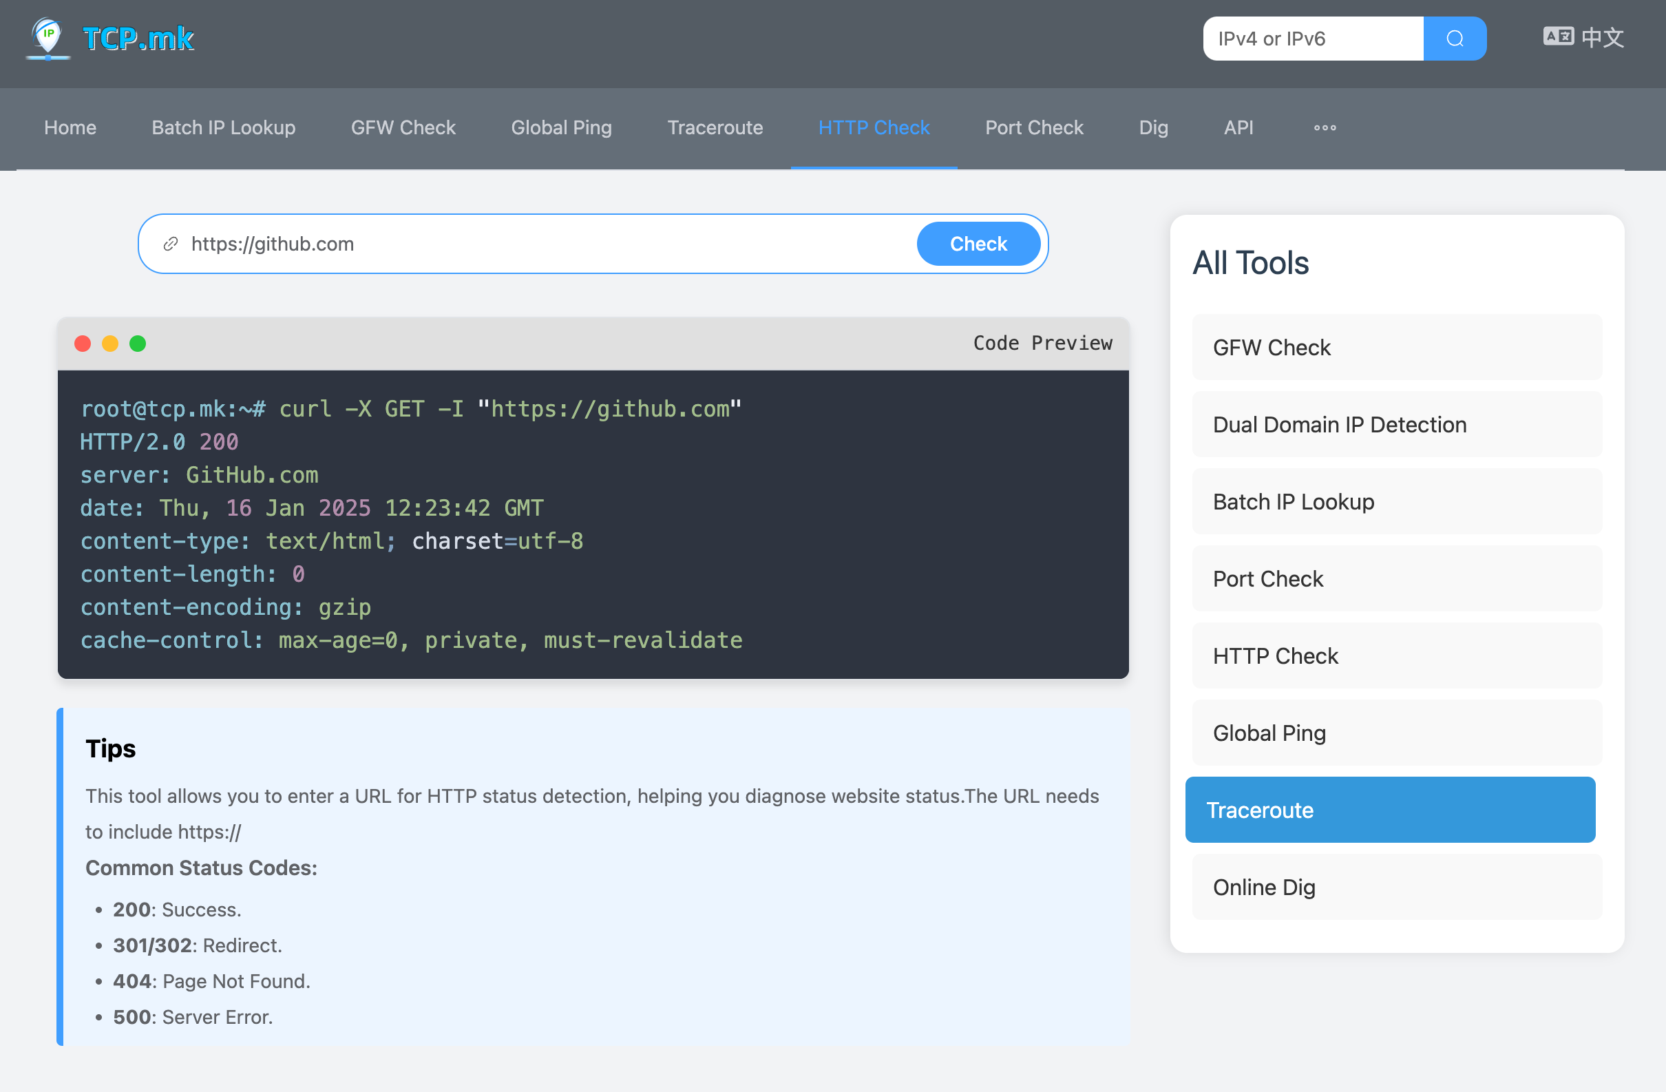Open Port Check from All Tools
Image resolution: width=1666 pixels, height=1092 pixels.
point(1397,578)
